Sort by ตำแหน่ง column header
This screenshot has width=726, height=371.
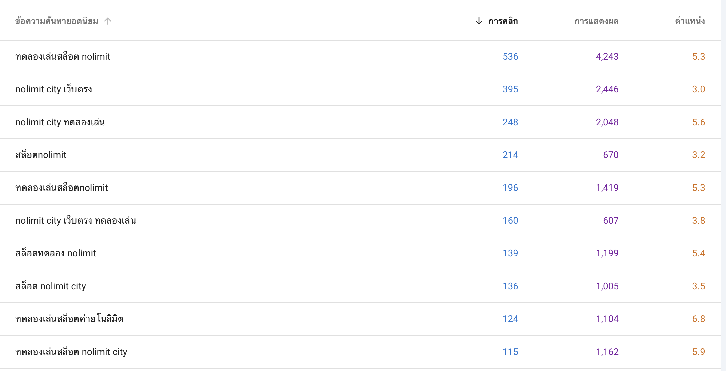(690, 21)
